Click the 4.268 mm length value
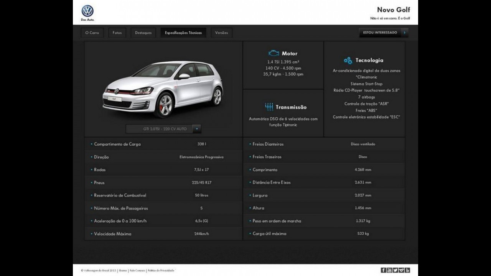Screen dimensions: 491x276 coord(363,170)
